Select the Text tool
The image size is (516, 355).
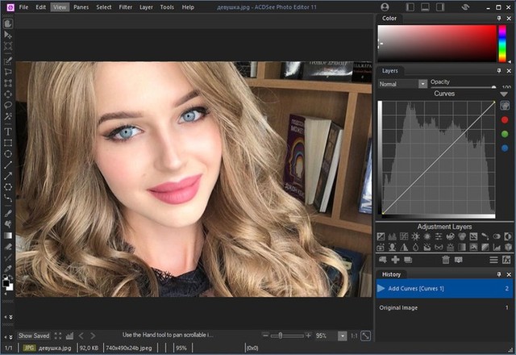click(8, 131)
